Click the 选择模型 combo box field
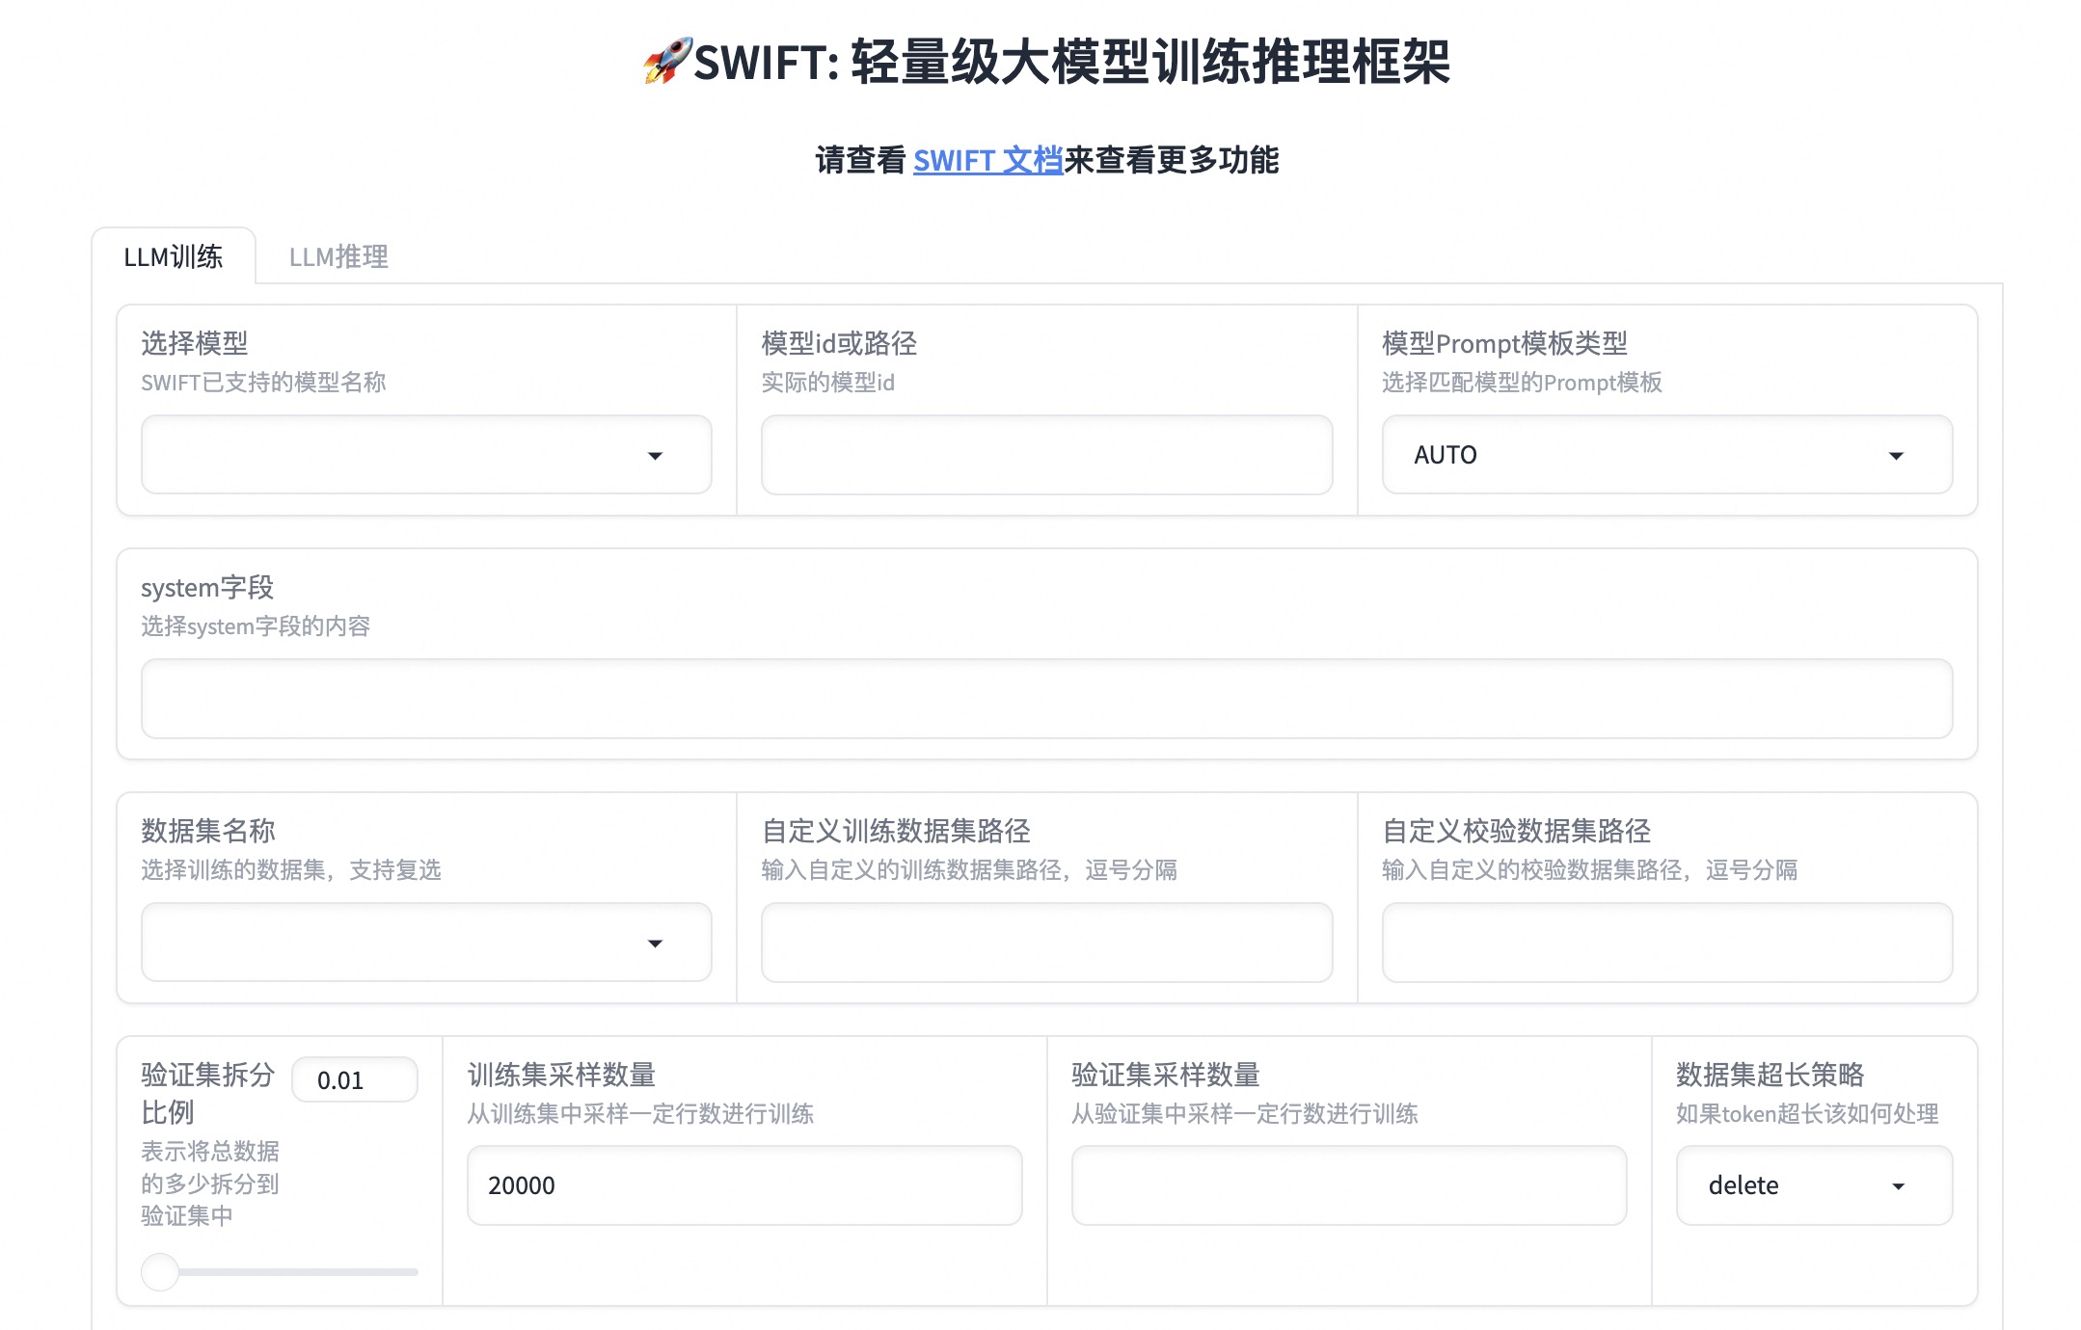2081x1330 pixels. click(386, 455)
